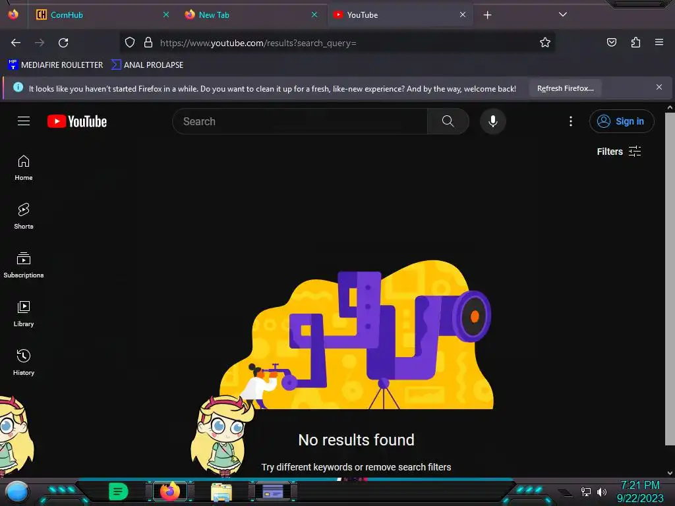
Task: Open Subscriptions in YouTube sidebar
Action: (x=24, y=266)
